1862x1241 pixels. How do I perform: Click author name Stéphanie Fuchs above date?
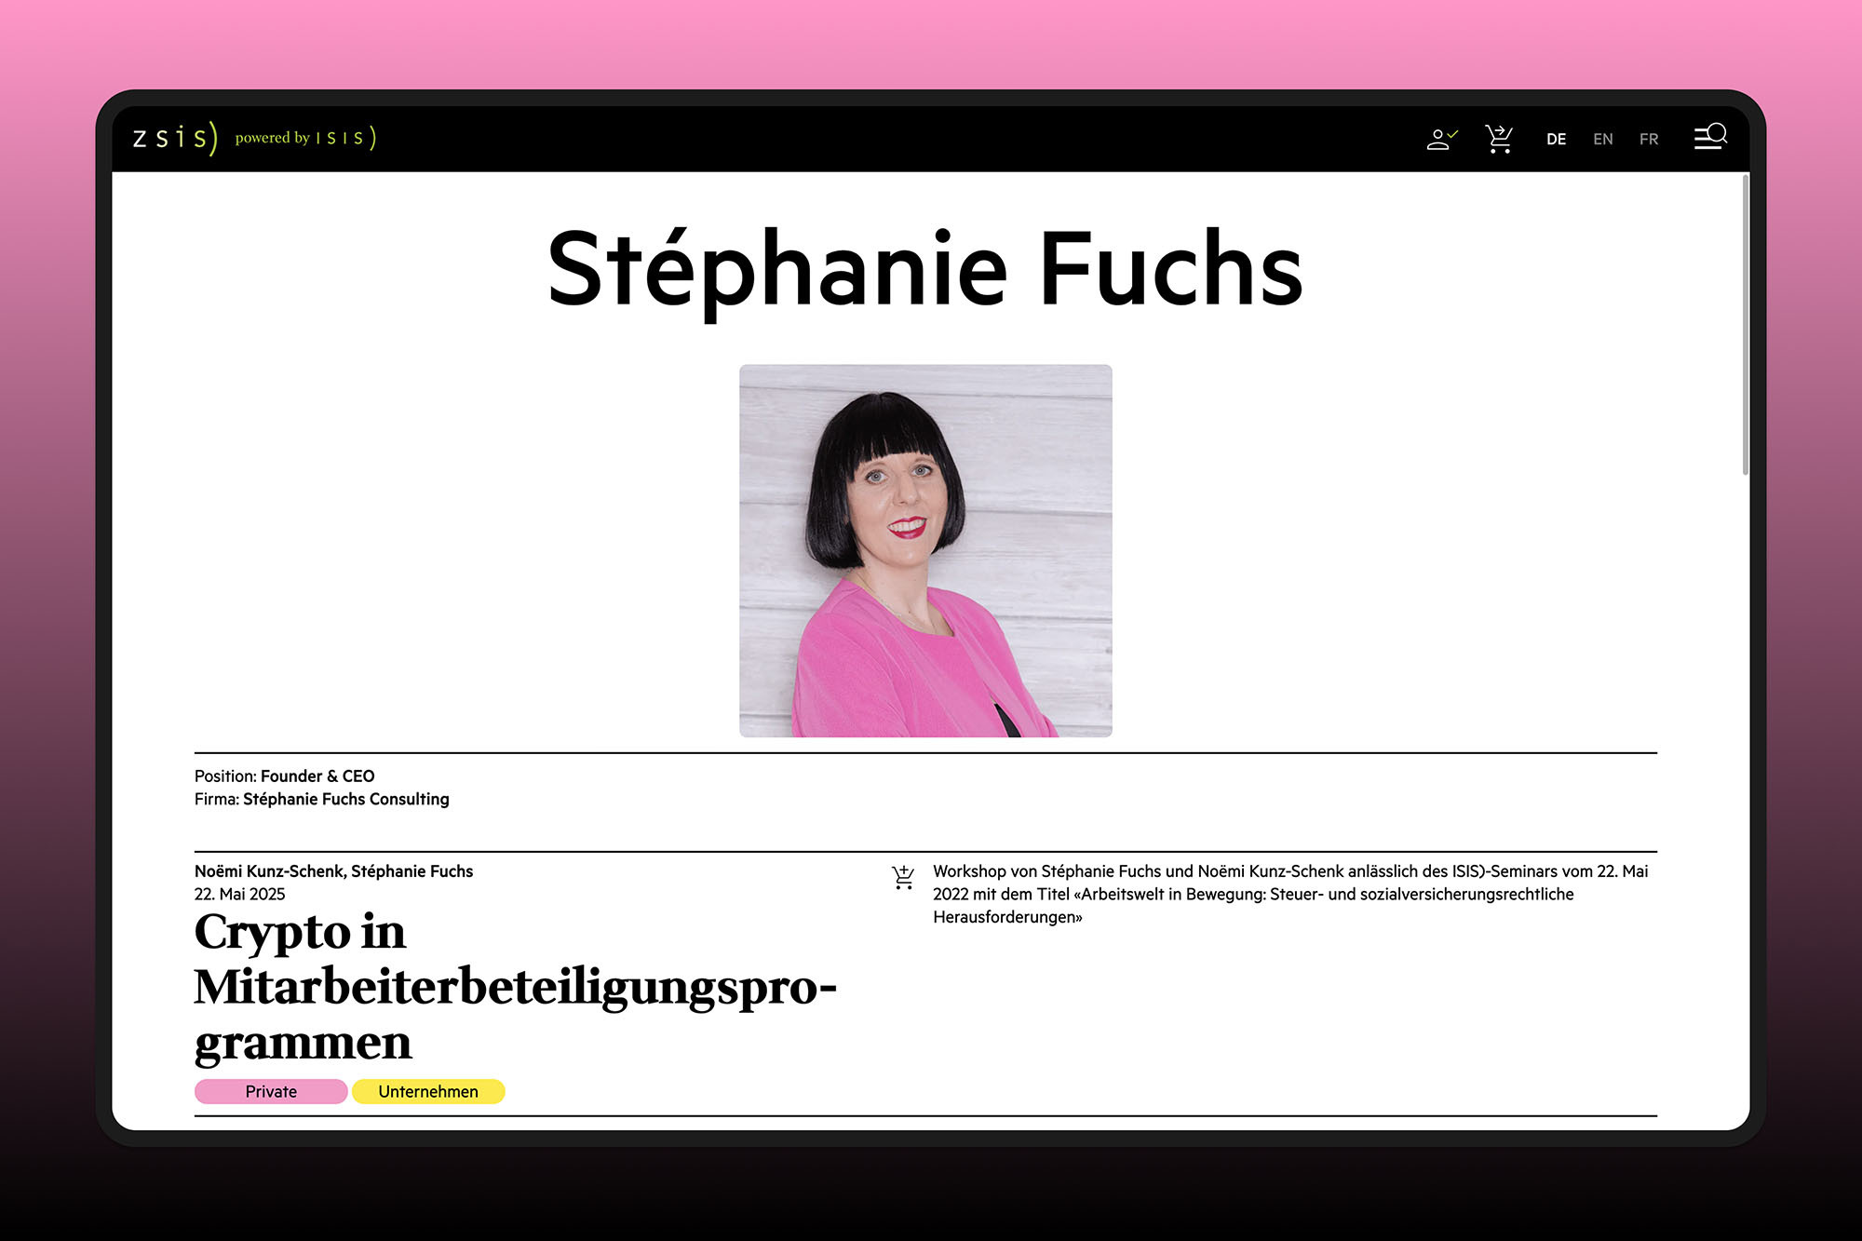tap(412, 871)
